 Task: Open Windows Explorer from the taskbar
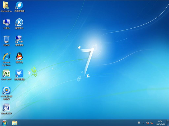pos(15,123)
